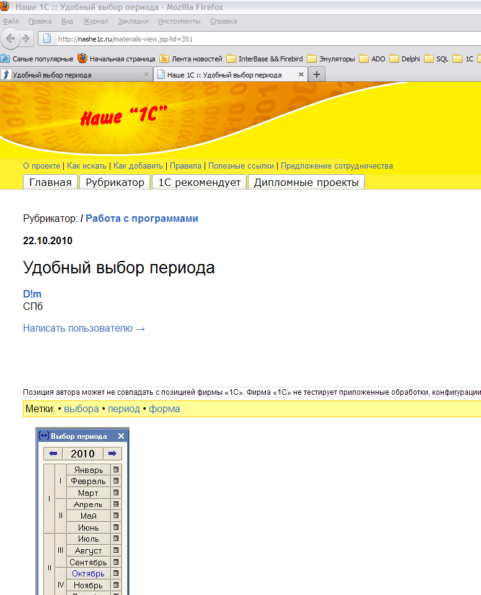Open the author D!m profile link
Viewport: 481px width, 595px height.
32,294
